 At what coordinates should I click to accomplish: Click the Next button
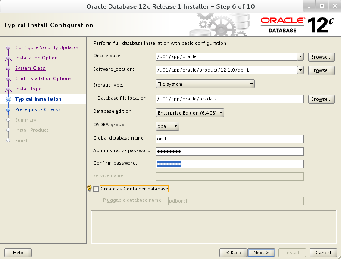point(261,253)
